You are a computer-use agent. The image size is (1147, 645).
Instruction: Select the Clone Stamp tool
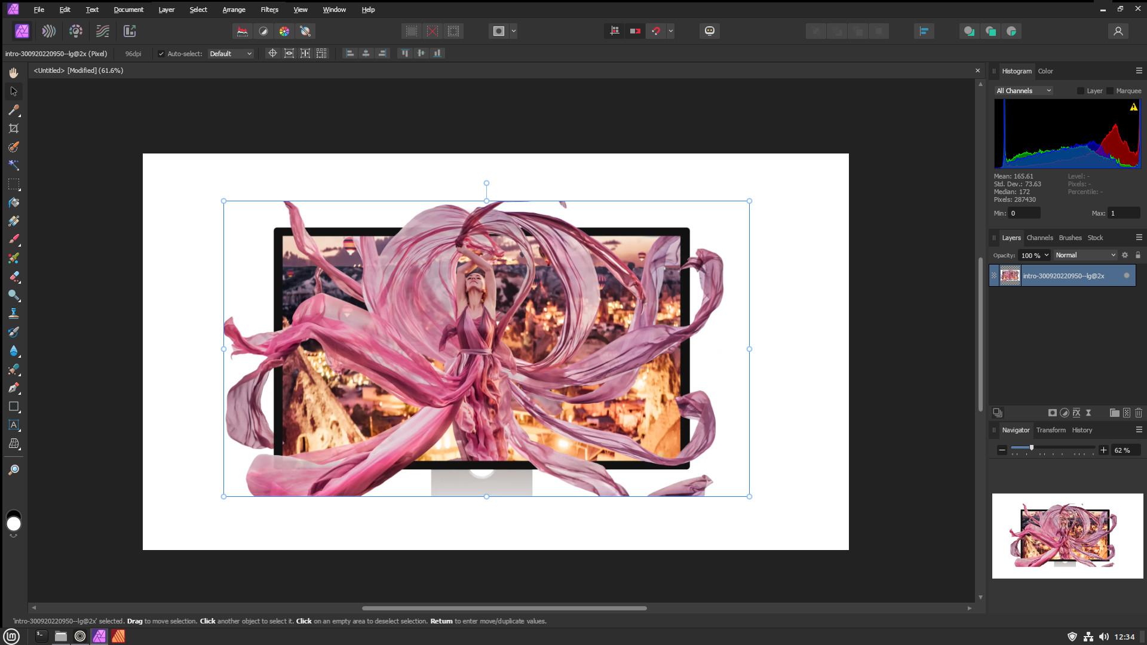click(x=14, y=312)
